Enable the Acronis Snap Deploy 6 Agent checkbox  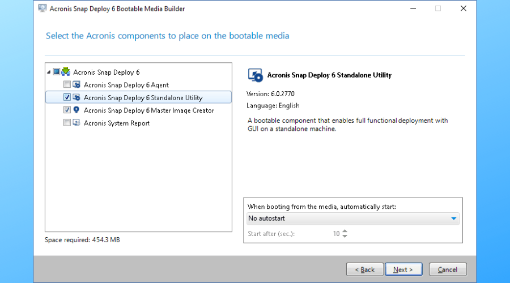[67, 84]
